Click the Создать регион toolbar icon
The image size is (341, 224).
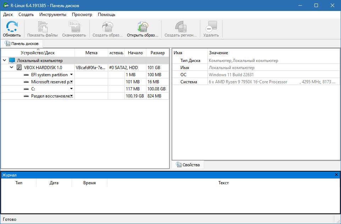[181, 27]
